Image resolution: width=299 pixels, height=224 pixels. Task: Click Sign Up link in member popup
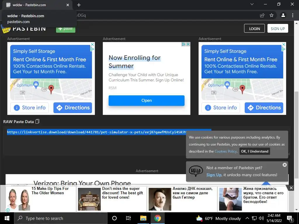tap(214, 175)
